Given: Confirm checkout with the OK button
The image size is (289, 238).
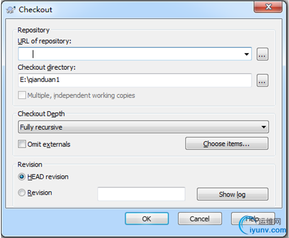Looking at the screenshot, I should (147, 218).
